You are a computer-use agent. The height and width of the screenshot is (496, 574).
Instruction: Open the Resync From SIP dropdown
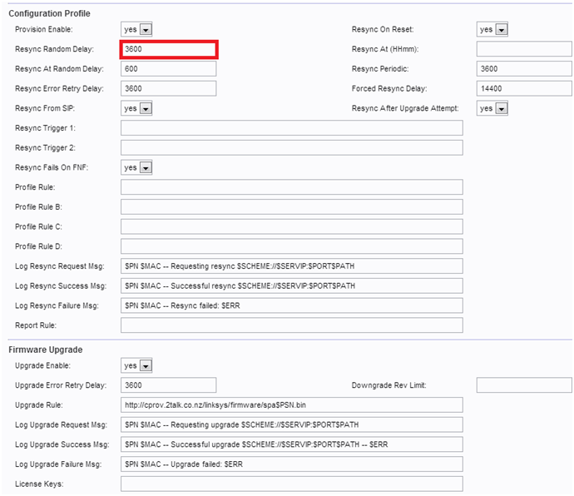pos(137,108)
